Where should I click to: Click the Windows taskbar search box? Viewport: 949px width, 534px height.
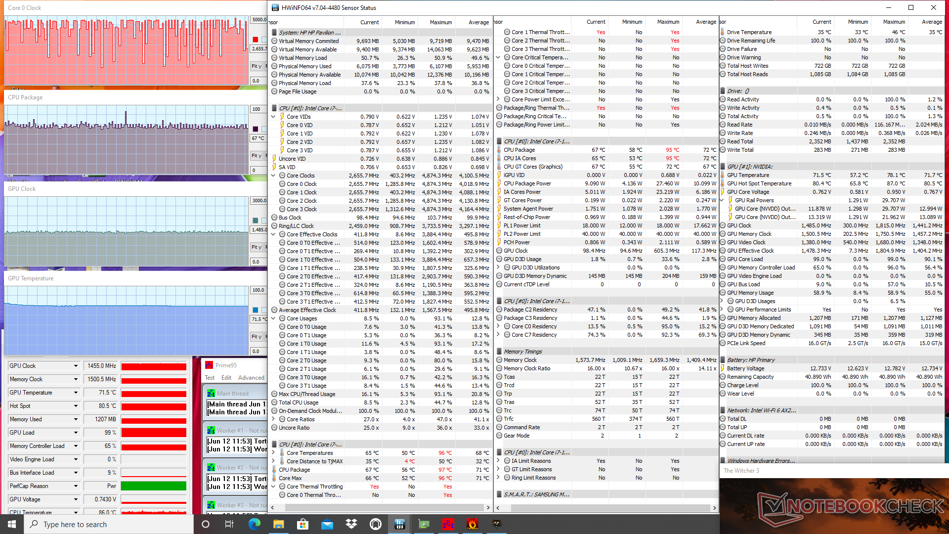click(109, 524)
